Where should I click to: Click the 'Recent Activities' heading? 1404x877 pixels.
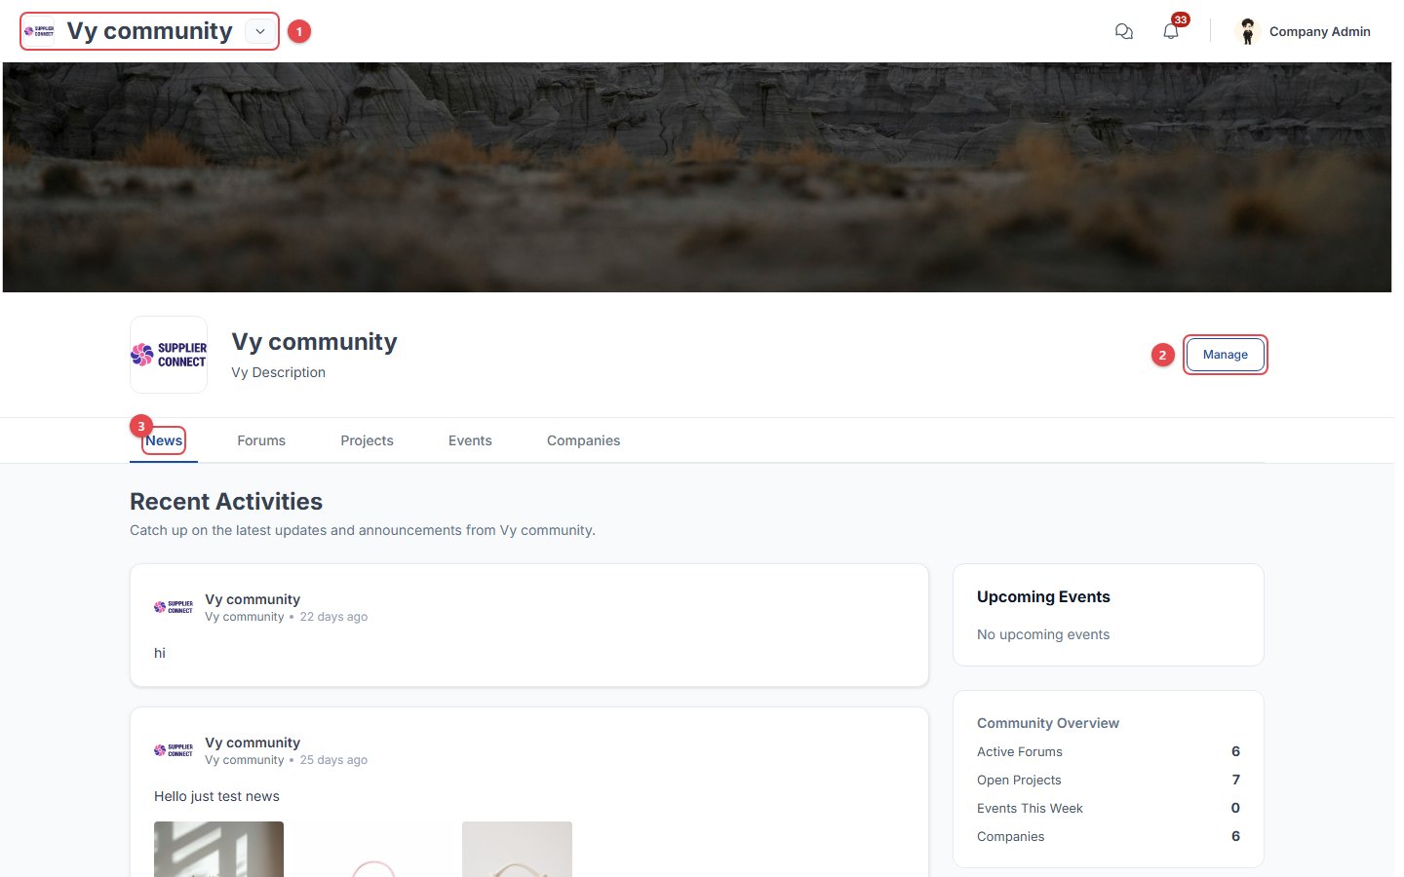[x=226, y=502]
